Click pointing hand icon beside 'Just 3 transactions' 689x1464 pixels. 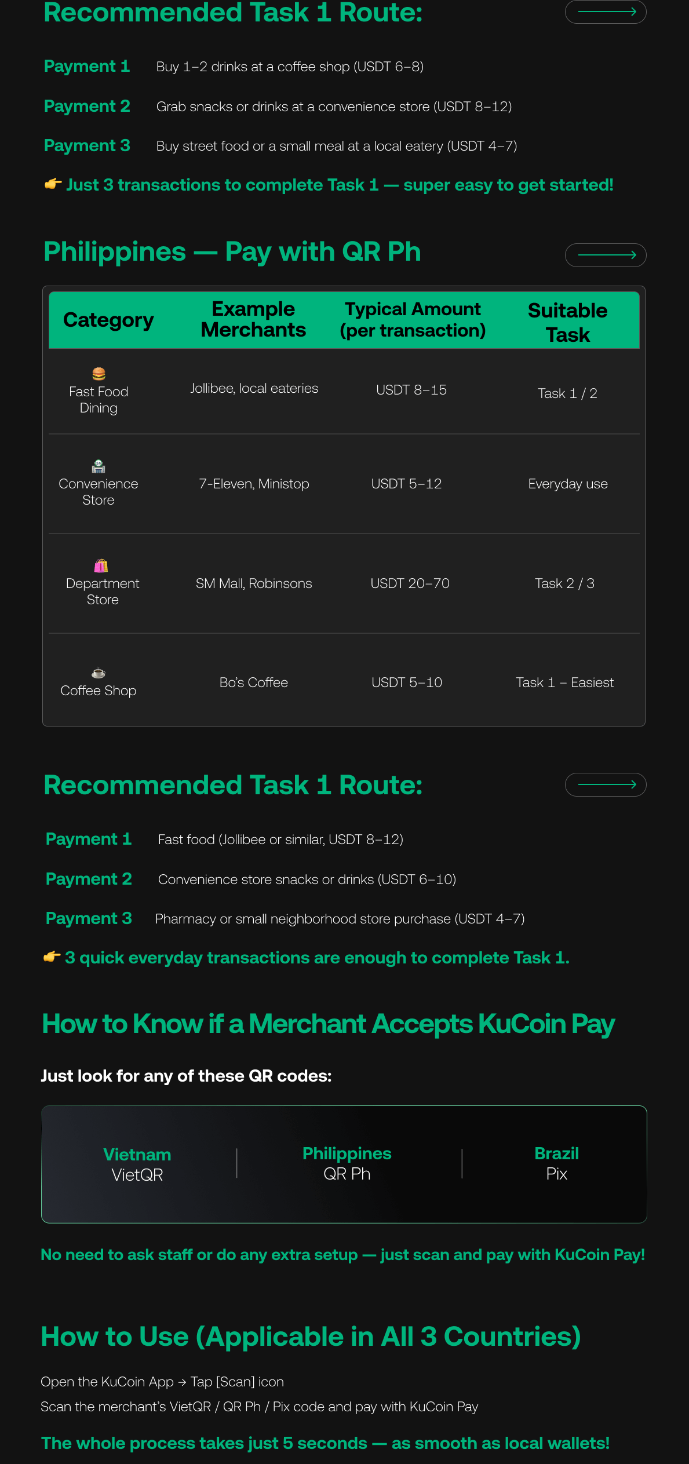[x=53, y=184]
